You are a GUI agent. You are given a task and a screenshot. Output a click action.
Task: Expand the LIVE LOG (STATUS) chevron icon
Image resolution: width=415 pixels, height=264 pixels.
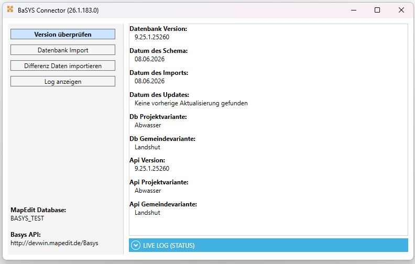click(x=136, y=245)
